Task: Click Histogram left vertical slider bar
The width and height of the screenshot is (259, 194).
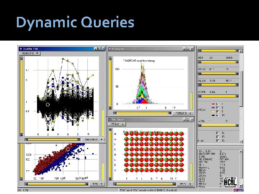Action: click(x=110, y=83)
